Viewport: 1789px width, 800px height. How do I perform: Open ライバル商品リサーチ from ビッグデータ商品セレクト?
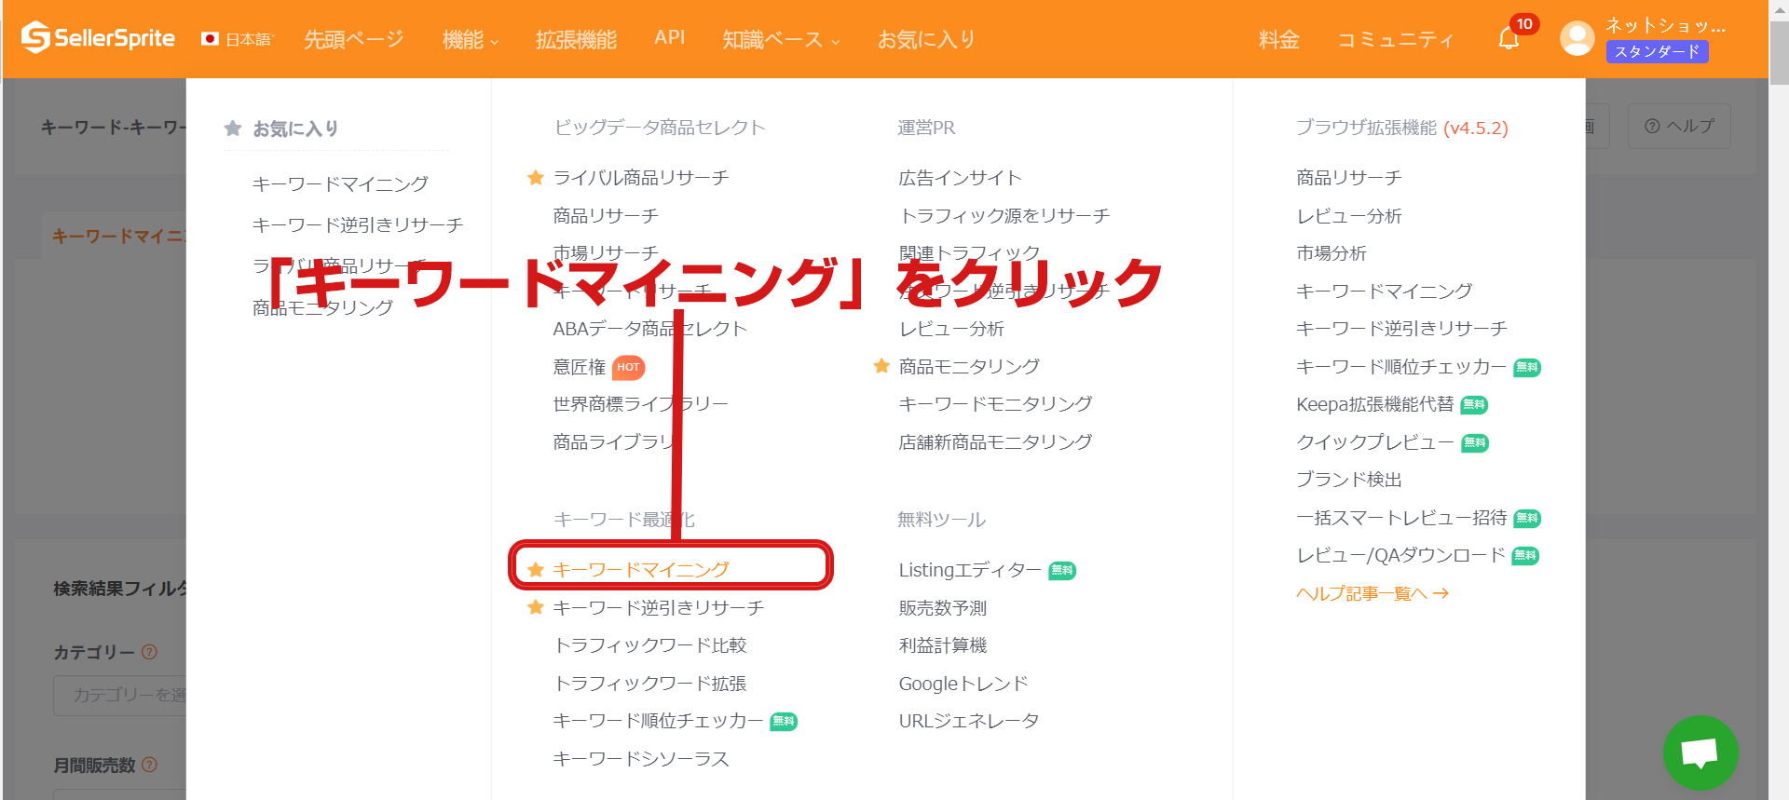641,177
